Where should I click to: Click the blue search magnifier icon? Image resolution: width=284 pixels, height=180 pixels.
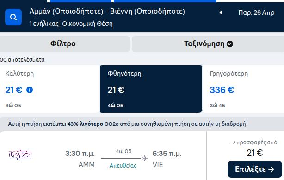pyautogui.click(x=13, y=17)
